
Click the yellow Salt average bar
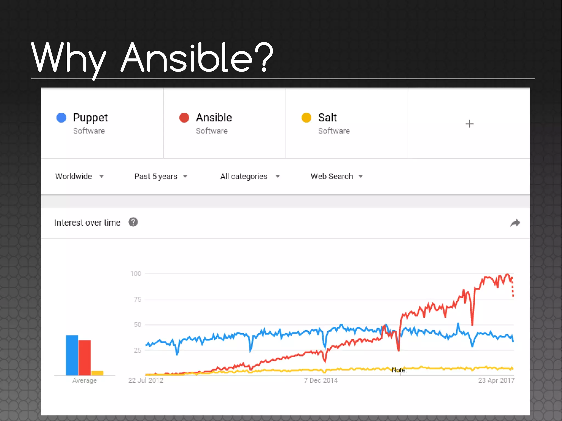click(97, 373)
